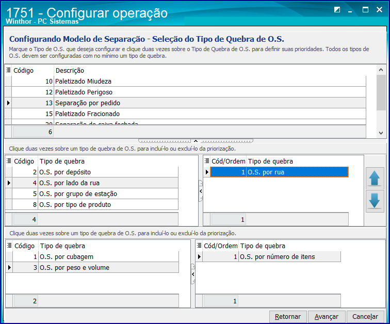
Task: Collapse top panel using splitter up arrow
Action: (x=196, y=141)
